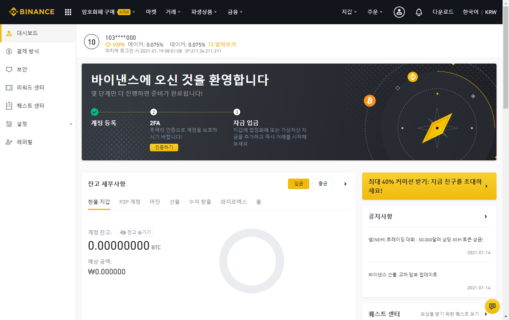The height and width of the screenshot is (320, 509).
Task: Open the 40% 커미션 referral banner
Action: coord(429,186)
